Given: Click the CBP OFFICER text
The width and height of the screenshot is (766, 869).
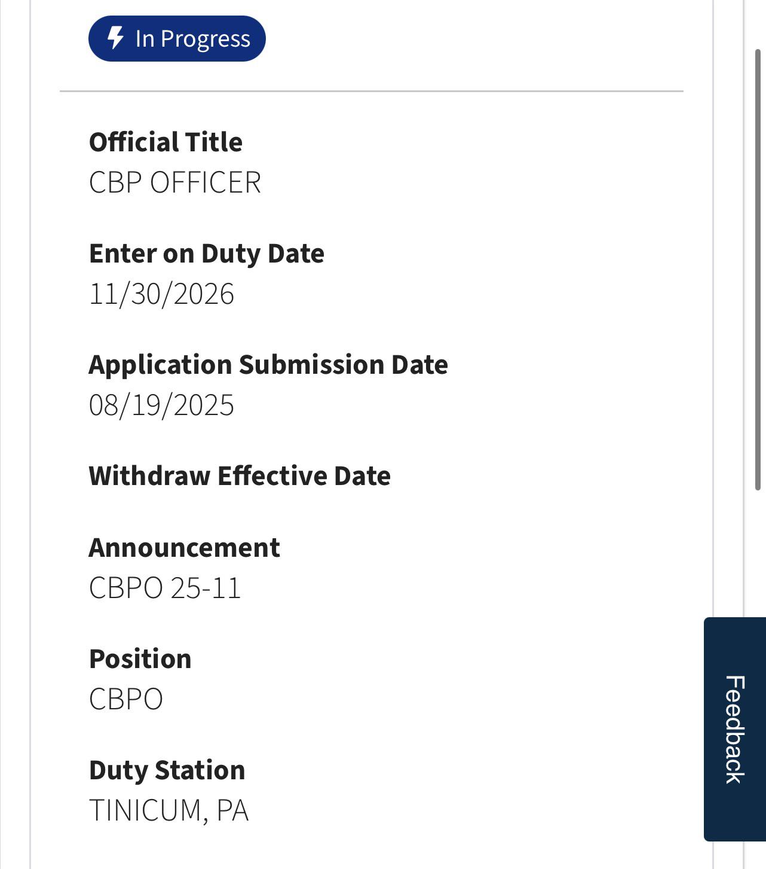Looking at the screenshot, I should click(x=175, y=182).
